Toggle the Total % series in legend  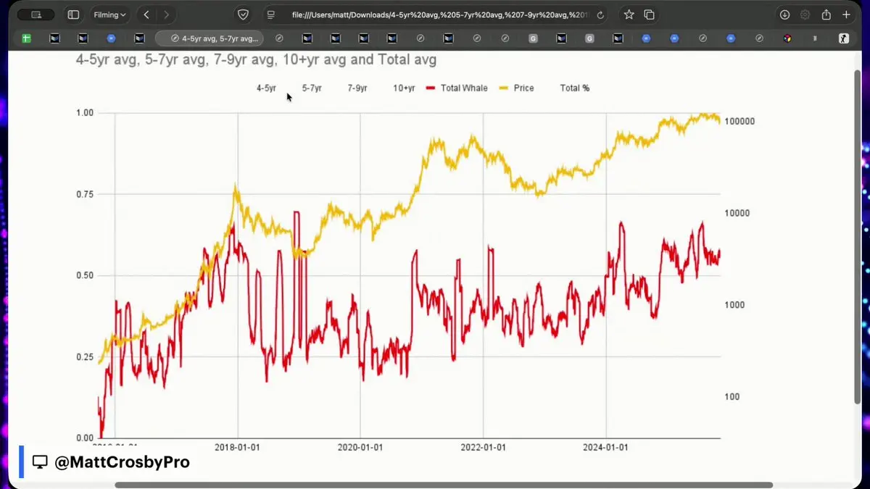575,88
